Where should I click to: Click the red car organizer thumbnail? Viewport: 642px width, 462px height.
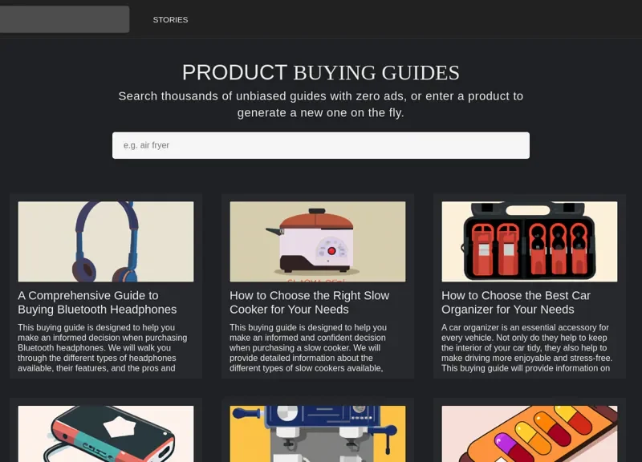click(x=529, y=241)
